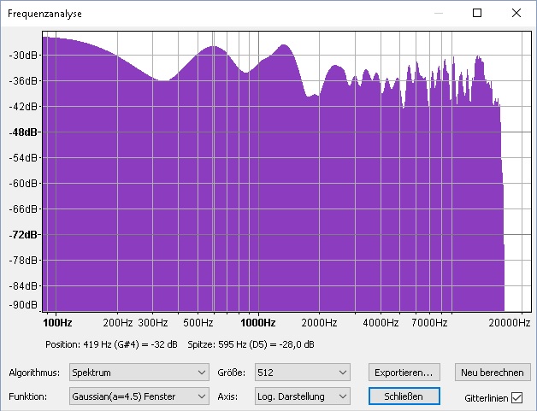
Task: Open the Algorithmus dropdown showing Spektrum
Action: (x=139, y=373)
